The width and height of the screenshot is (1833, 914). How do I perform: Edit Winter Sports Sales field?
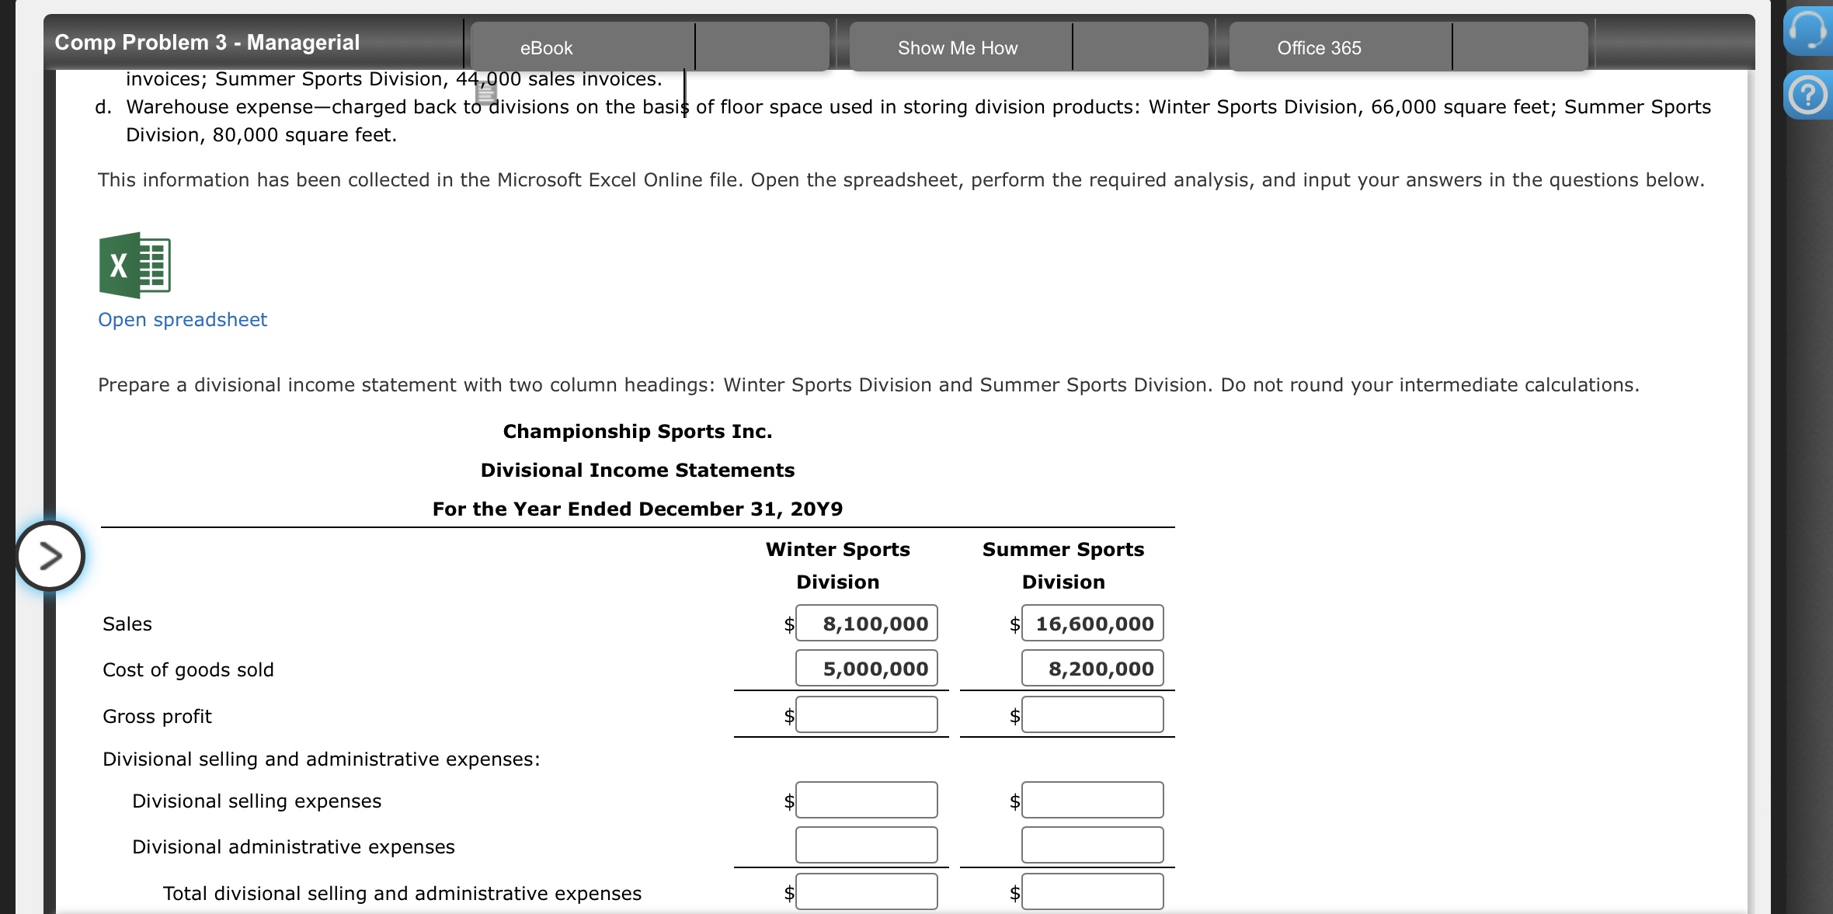866,624
